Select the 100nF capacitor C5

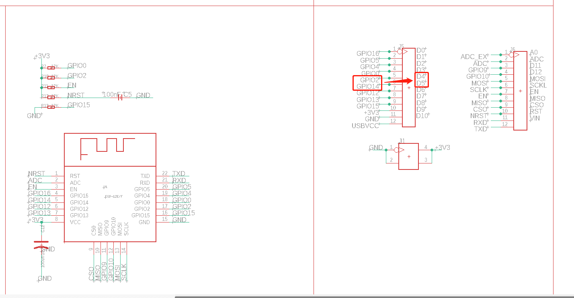pos(120,97)
